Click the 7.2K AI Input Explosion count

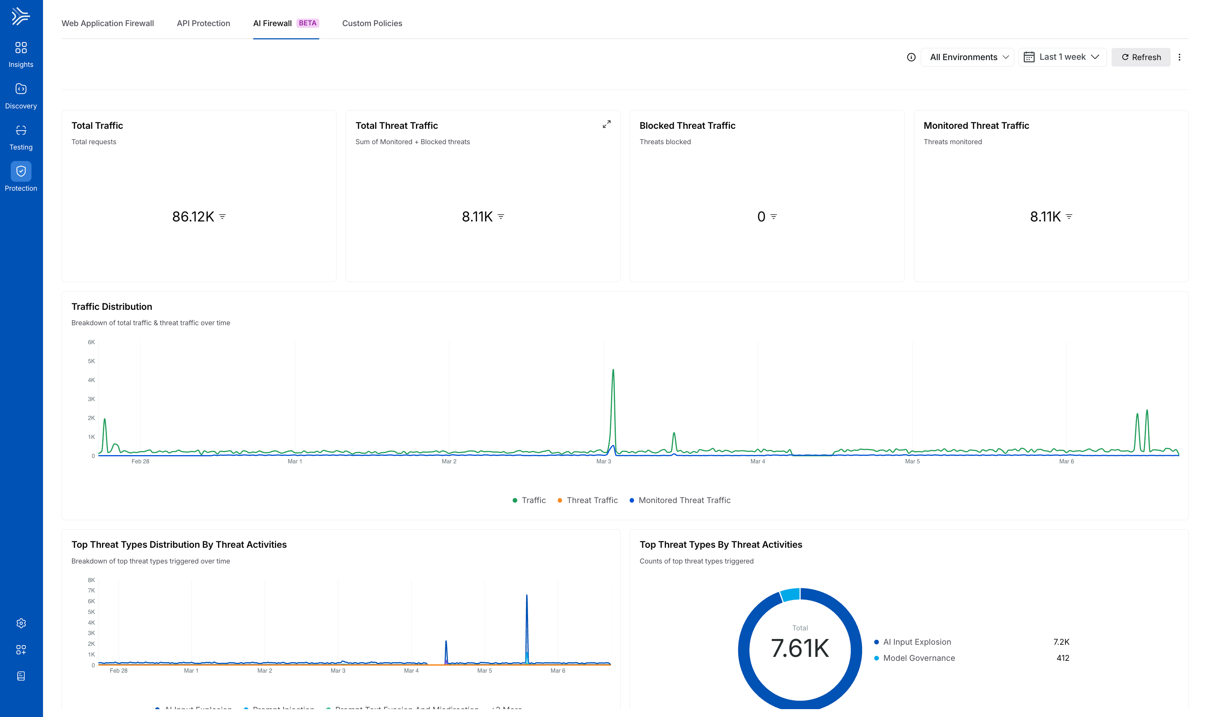[x=1061, y=642]
